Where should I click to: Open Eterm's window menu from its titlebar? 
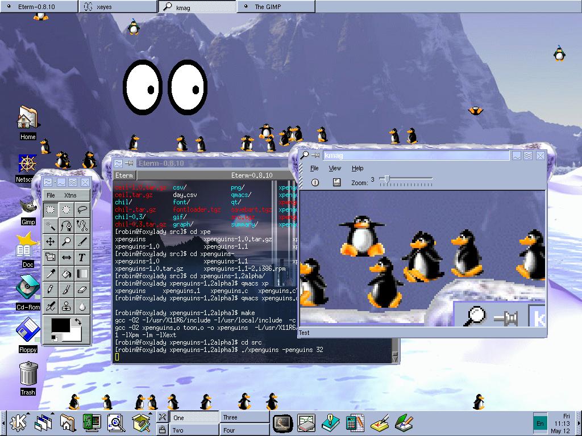point(118,163)
